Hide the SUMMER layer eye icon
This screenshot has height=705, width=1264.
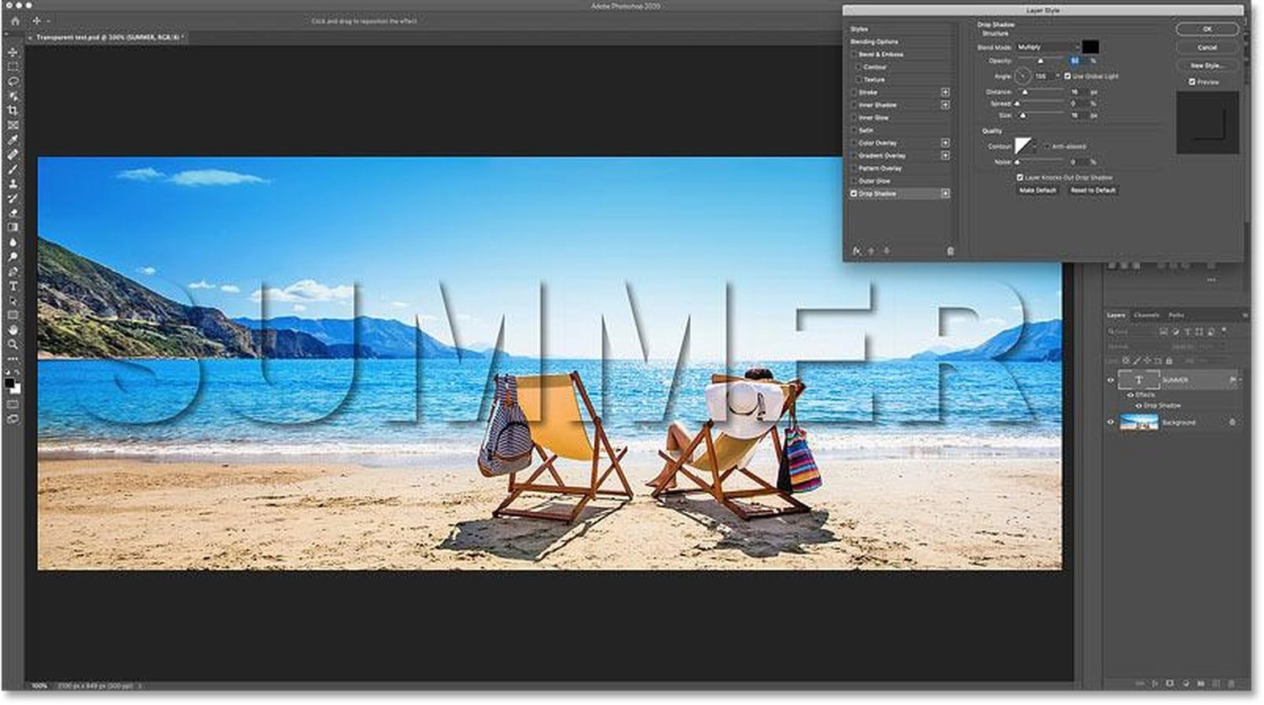click(x=1111, y=380)
